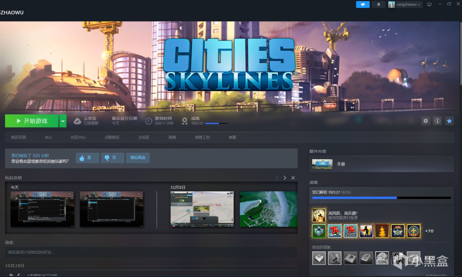Open the dropdown arrow next to 开始游戏

pos(63,121)
